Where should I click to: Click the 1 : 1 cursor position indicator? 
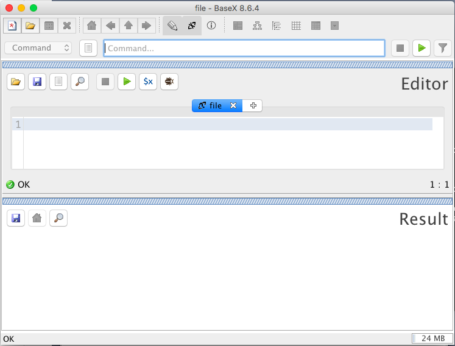click(439, 185)
